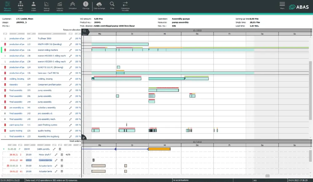Edit welding, brazing 129 with pencil
313x182 pixels.
point(70,79)
